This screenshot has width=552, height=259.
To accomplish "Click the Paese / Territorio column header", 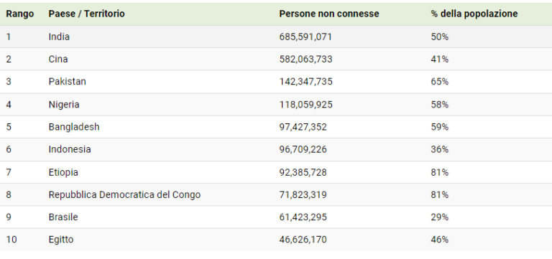I will click(86, 14).
